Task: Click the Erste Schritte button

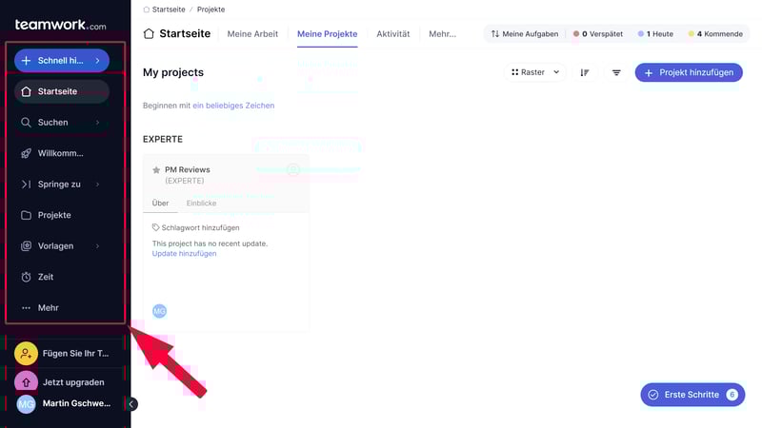Action: pyautogui.click(x=692, y=395)
